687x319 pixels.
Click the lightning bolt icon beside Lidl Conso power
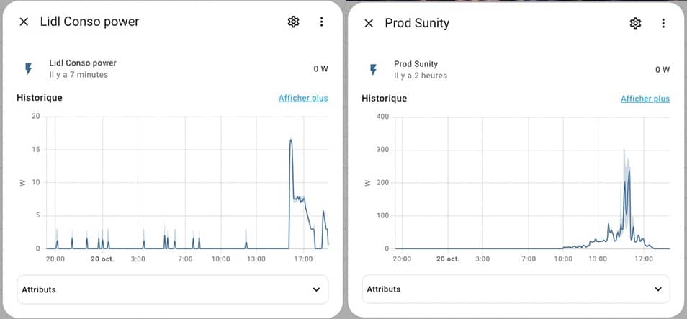coord(29,69)
